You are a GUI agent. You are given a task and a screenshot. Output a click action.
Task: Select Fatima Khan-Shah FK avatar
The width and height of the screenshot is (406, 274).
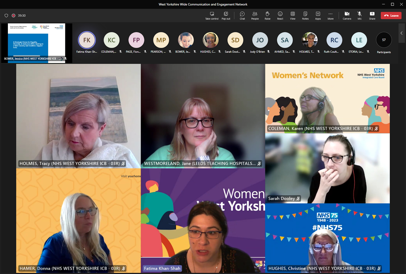coord(87,40)
